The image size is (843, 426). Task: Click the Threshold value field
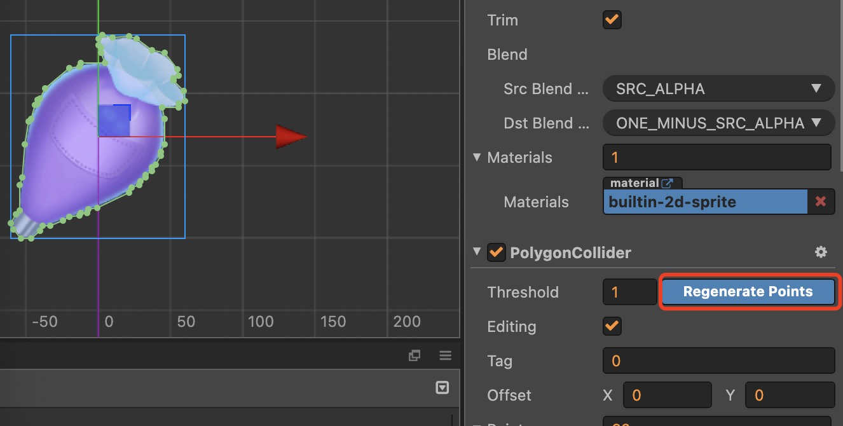pos(629,292)
